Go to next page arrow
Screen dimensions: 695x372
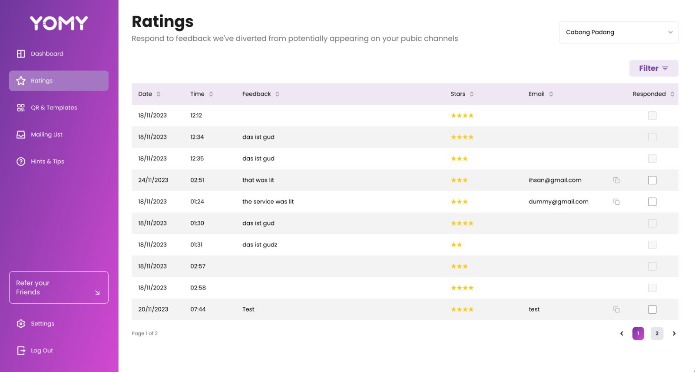point(674,333)
